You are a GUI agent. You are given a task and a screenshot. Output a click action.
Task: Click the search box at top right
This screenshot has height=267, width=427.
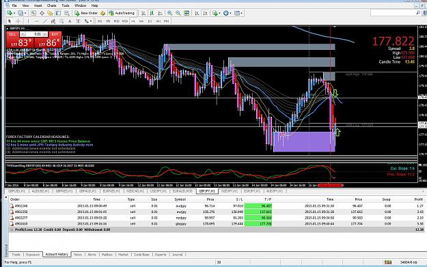393,12
